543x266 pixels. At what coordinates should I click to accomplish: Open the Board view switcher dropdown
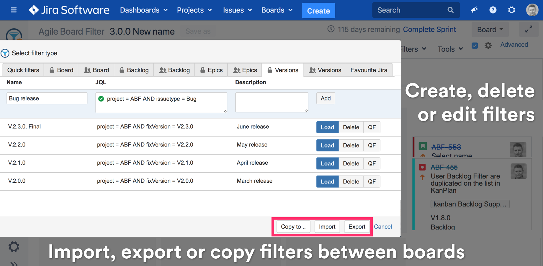pos(490,29)
